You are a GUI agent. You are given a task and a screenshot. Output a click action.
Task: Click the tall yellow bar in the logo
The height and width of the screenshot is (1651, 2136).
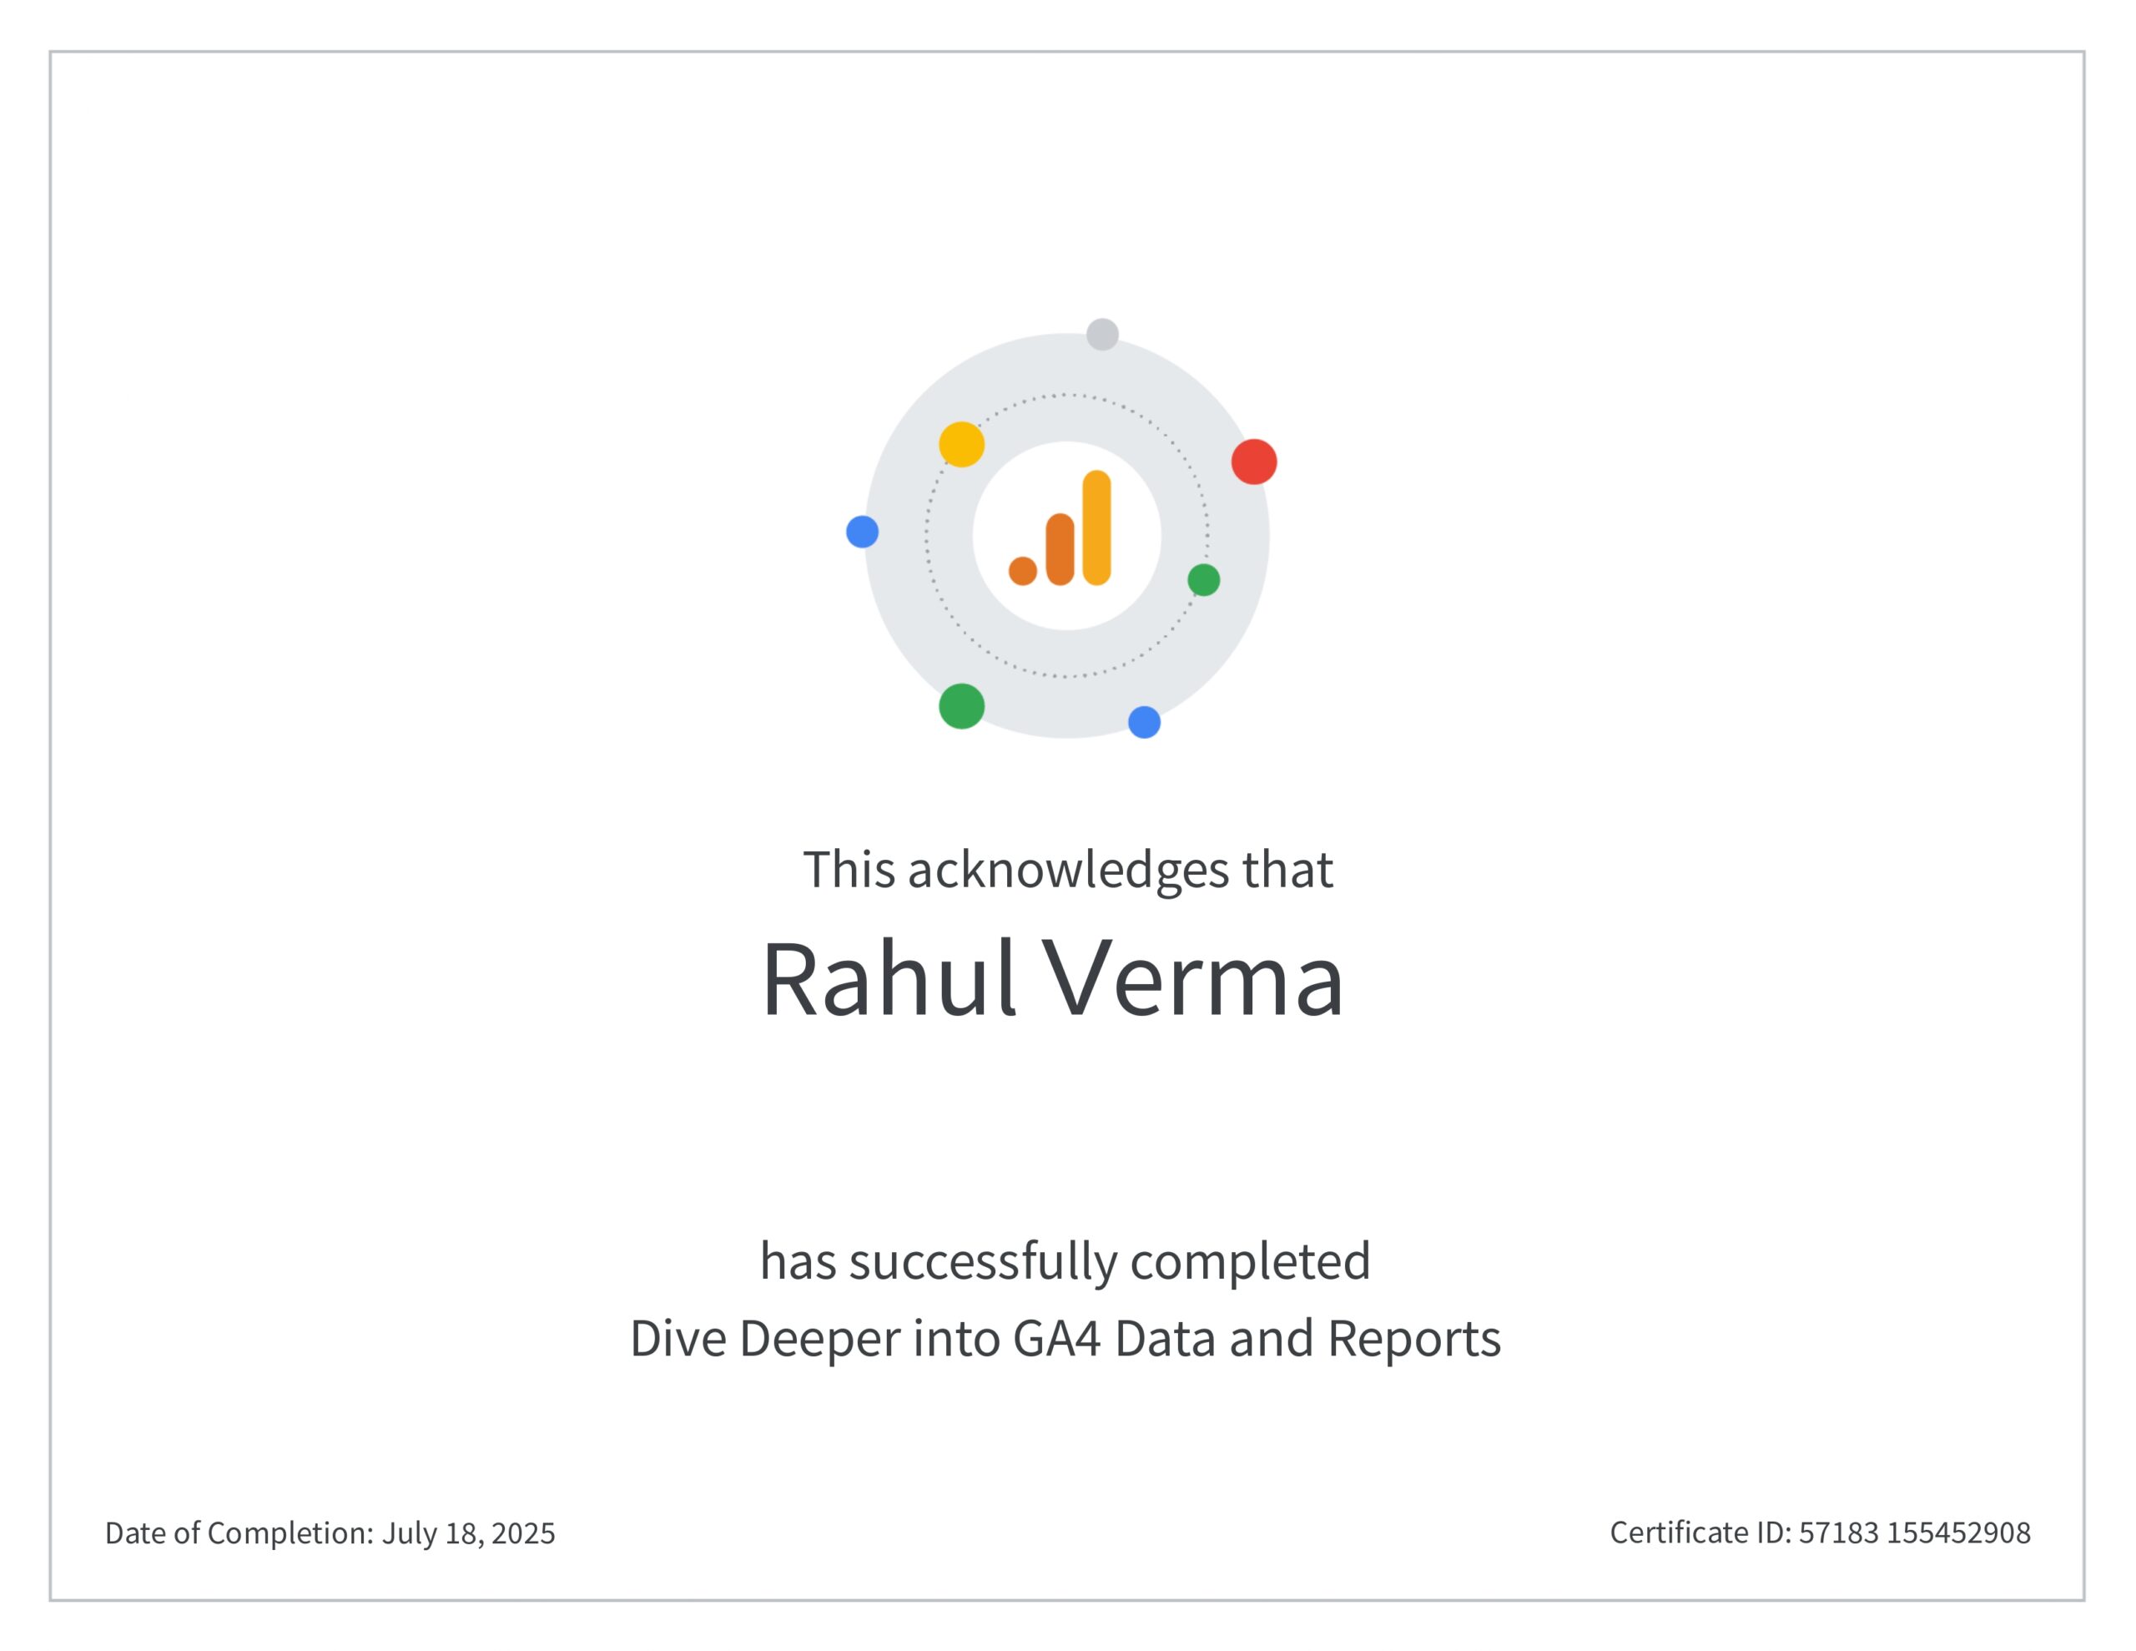[x=1096, y=528]
